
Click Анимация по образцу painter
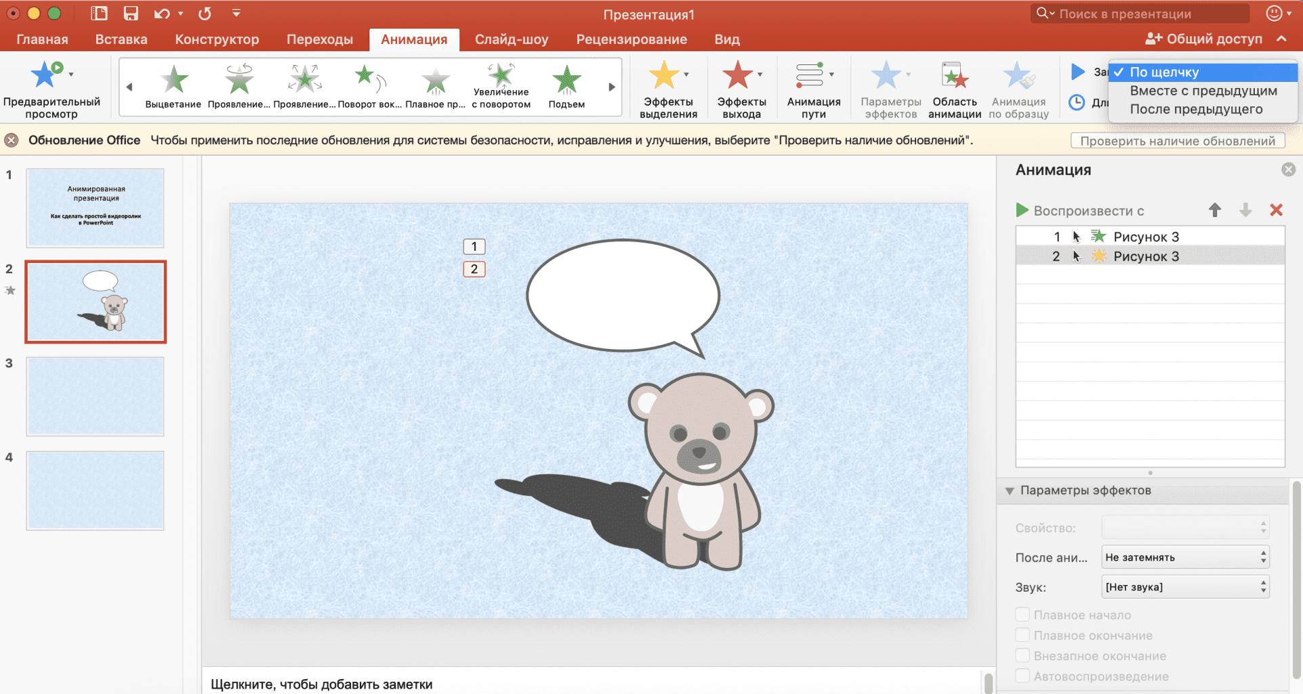coord(1018,89)
